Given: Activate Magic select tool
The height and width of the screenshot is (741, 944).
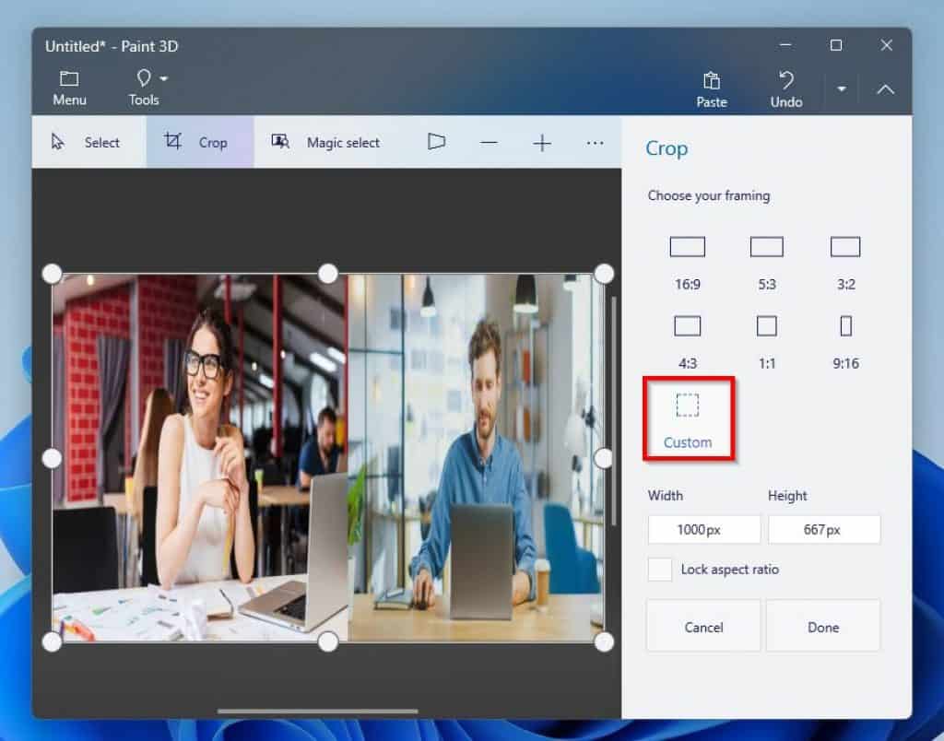Looking at the screenshot, I should 325,142.
